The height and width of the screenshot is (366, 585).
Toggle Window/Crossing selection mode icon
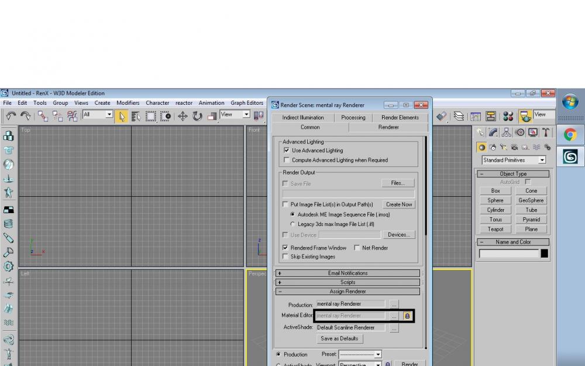pyautogui.click(x=166, y=116)
